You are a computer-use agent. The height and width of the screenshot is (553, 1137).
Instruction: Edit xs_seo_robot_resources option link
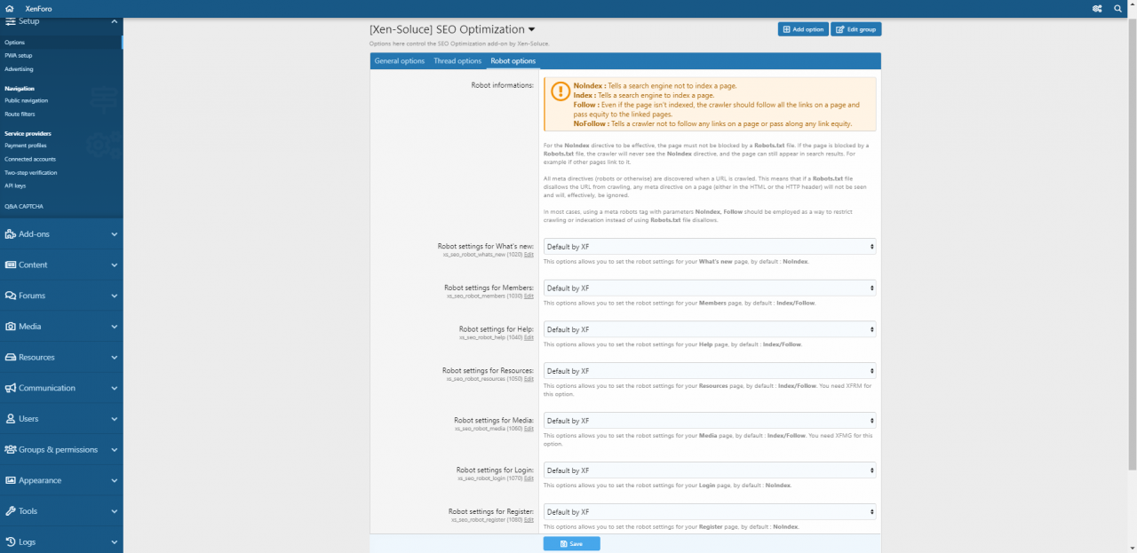(x=529, y=379)
